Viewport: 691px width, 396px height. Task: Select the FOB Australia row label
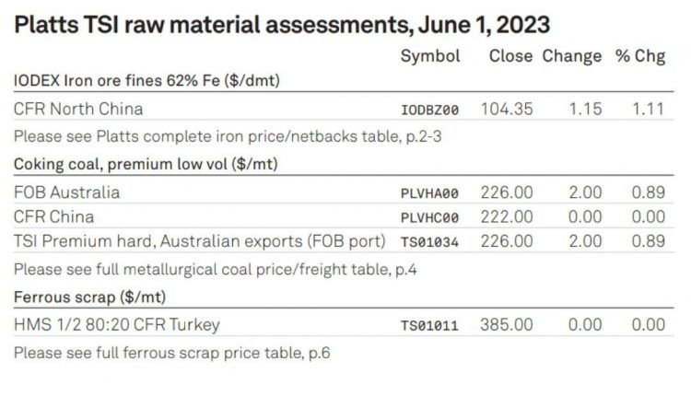67,192
